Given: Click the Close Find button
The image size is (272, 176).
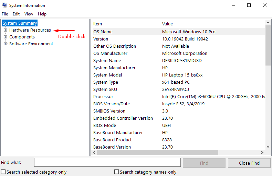Looking at the screenshot, I should coord(249,163).
